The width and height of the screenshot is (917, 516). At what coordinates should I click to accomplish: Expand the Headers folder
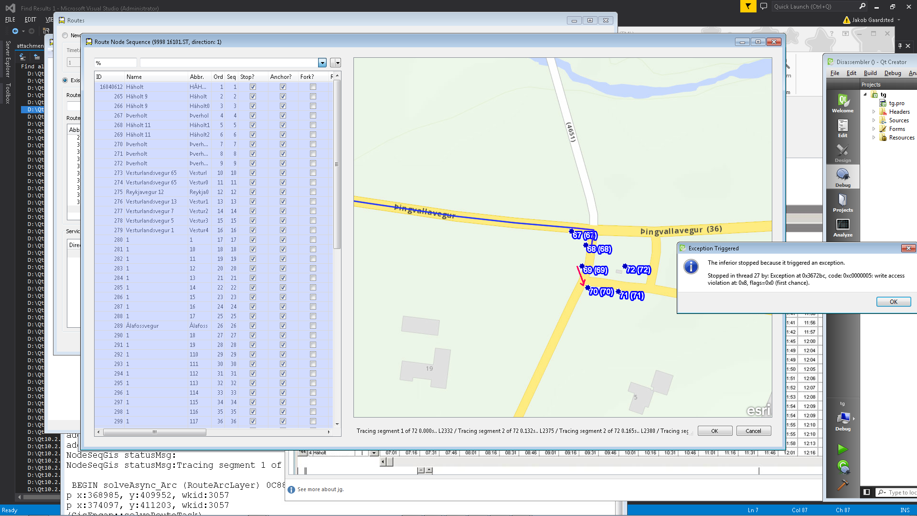point(874,112)
